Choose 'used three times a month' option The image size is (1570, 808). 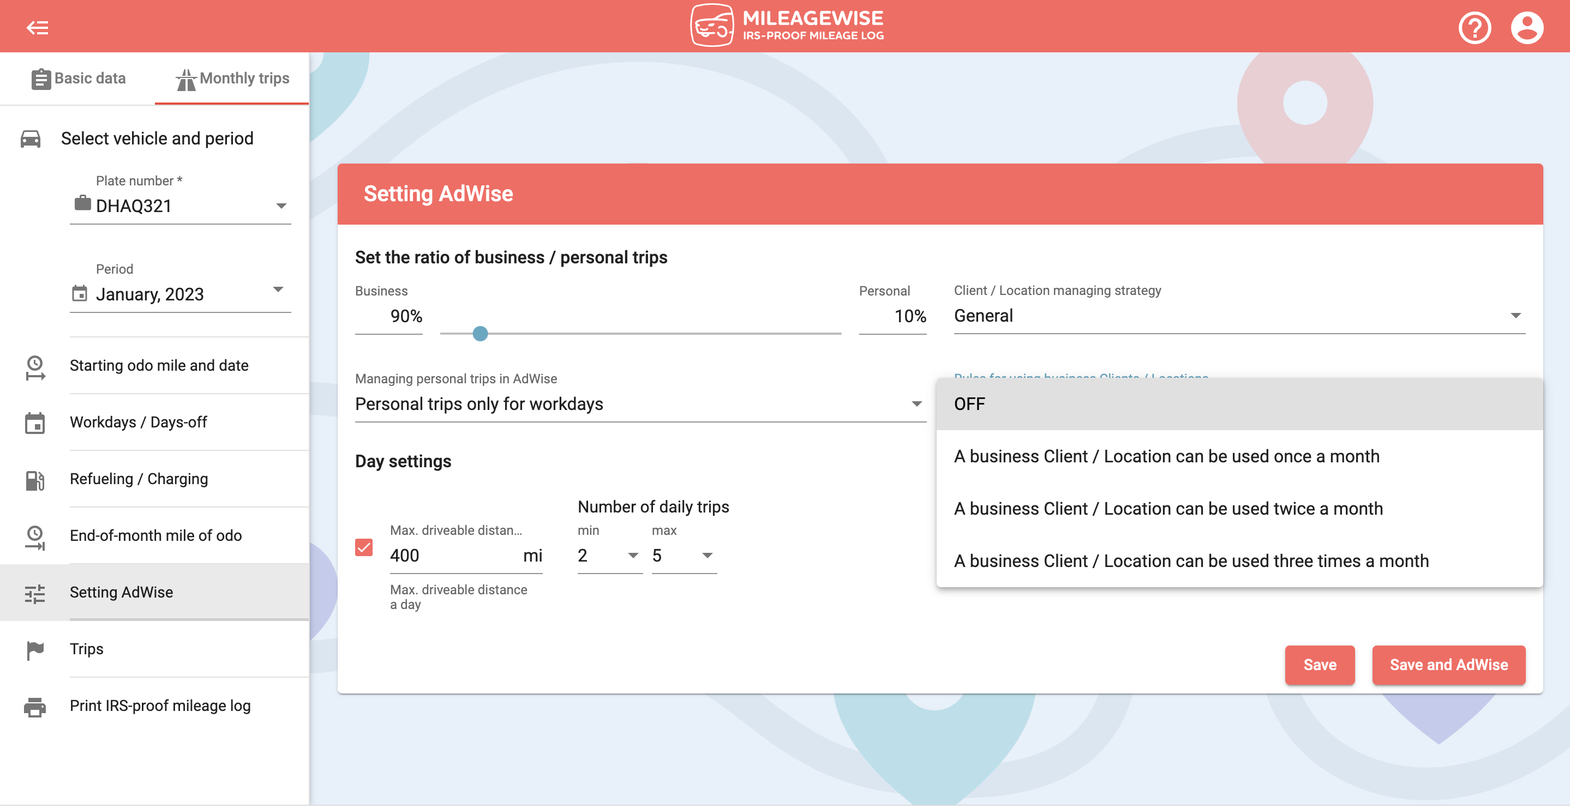click(1239, 560)
